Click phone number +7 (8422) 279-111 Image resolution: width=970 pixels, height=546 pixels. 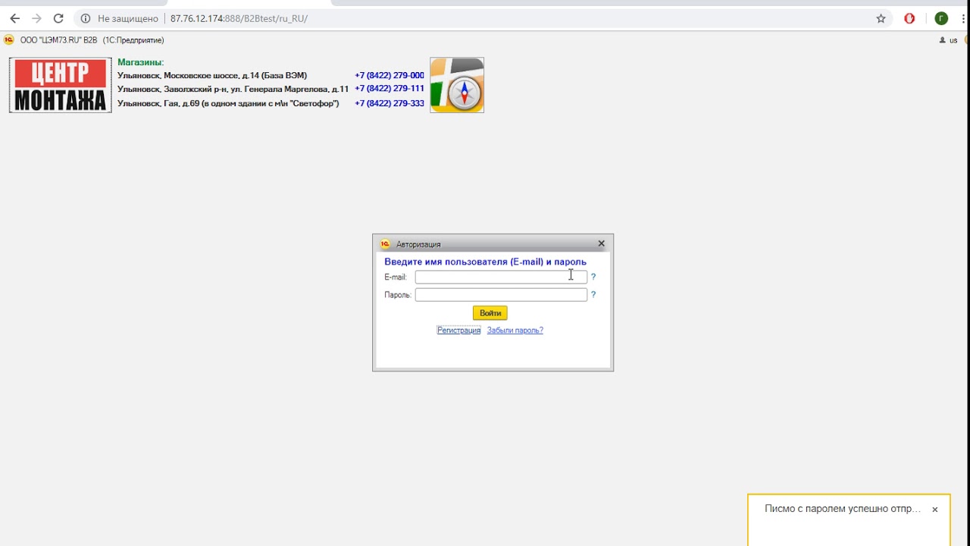(x=390, y=89)
